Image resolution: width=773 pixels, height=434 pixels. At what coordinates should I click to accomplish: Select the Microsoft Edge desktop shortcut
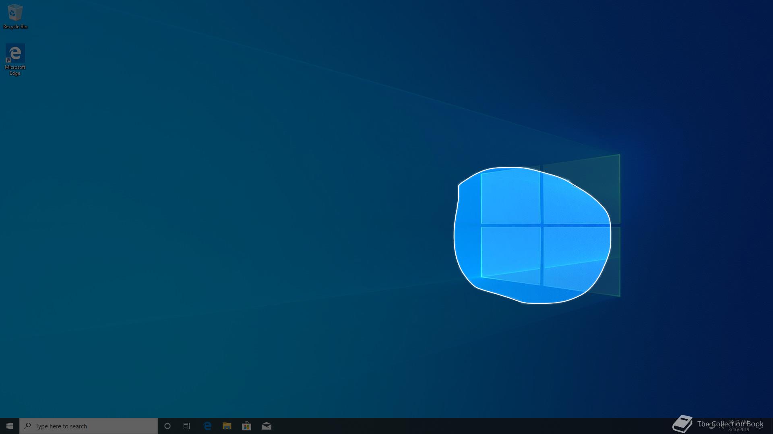click(15, 59)
